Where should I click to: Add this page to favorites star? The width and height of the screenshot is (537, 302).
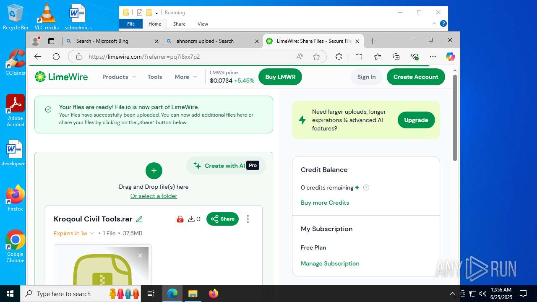(316, 57)
